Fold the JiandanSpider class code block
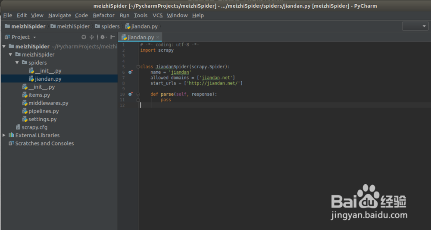Screen dimensions: 431x230 pos(138,66)
